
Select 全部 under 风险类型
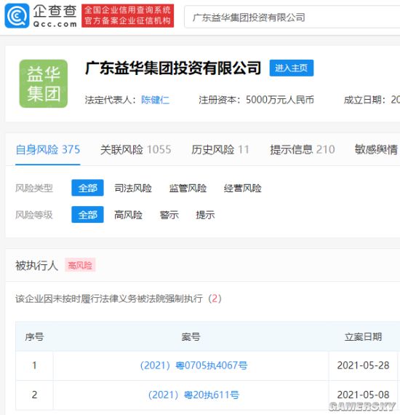click(87, 188)
